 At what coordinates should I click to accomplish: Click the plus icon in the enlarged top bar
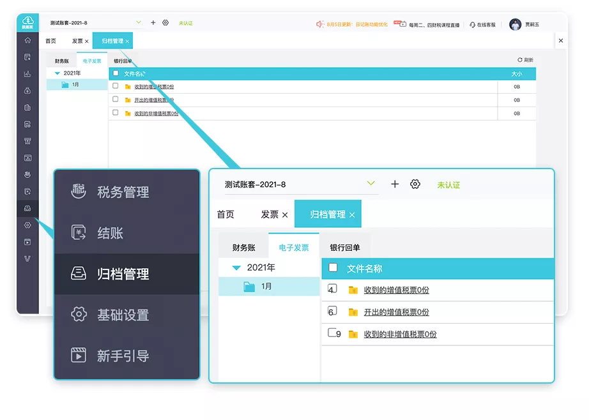tap(395, 184)
